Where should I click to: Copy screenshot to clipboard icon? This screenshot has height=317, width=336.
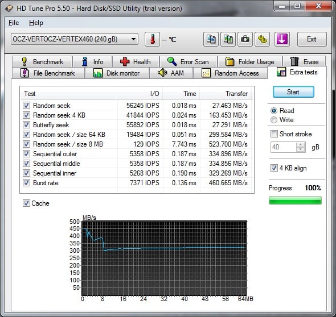228,39
